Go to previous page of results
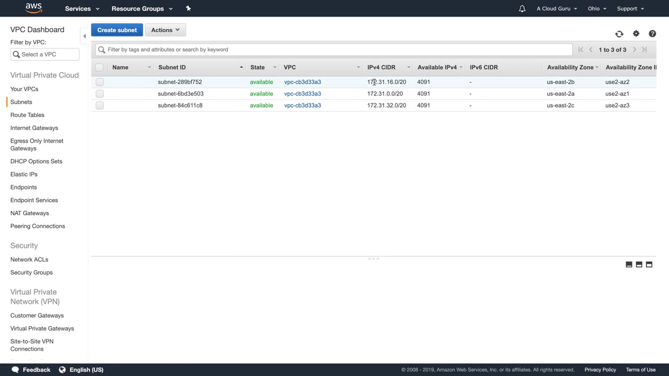The width and height of the screenshot is (669, 376). point(591,50)
